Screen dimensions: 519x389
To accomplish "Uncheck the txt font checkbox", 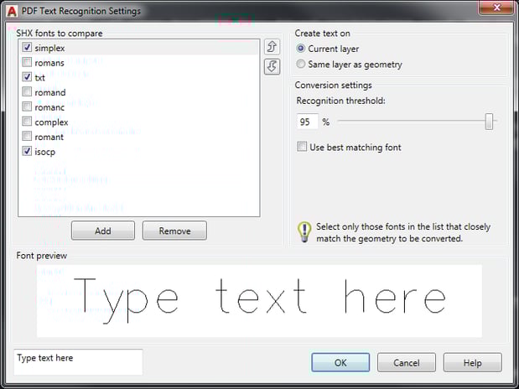I will (x=27, y=77).
